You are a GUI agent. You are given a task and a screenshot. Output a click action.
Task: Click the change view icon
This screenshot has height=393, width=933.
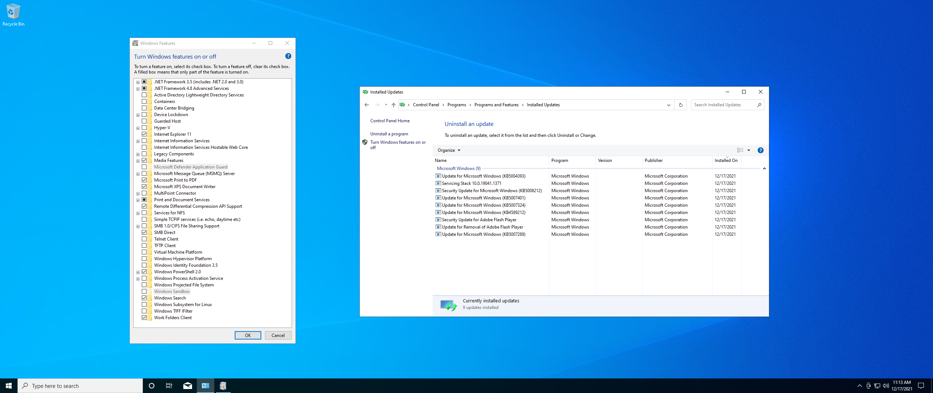coord(740,150)
